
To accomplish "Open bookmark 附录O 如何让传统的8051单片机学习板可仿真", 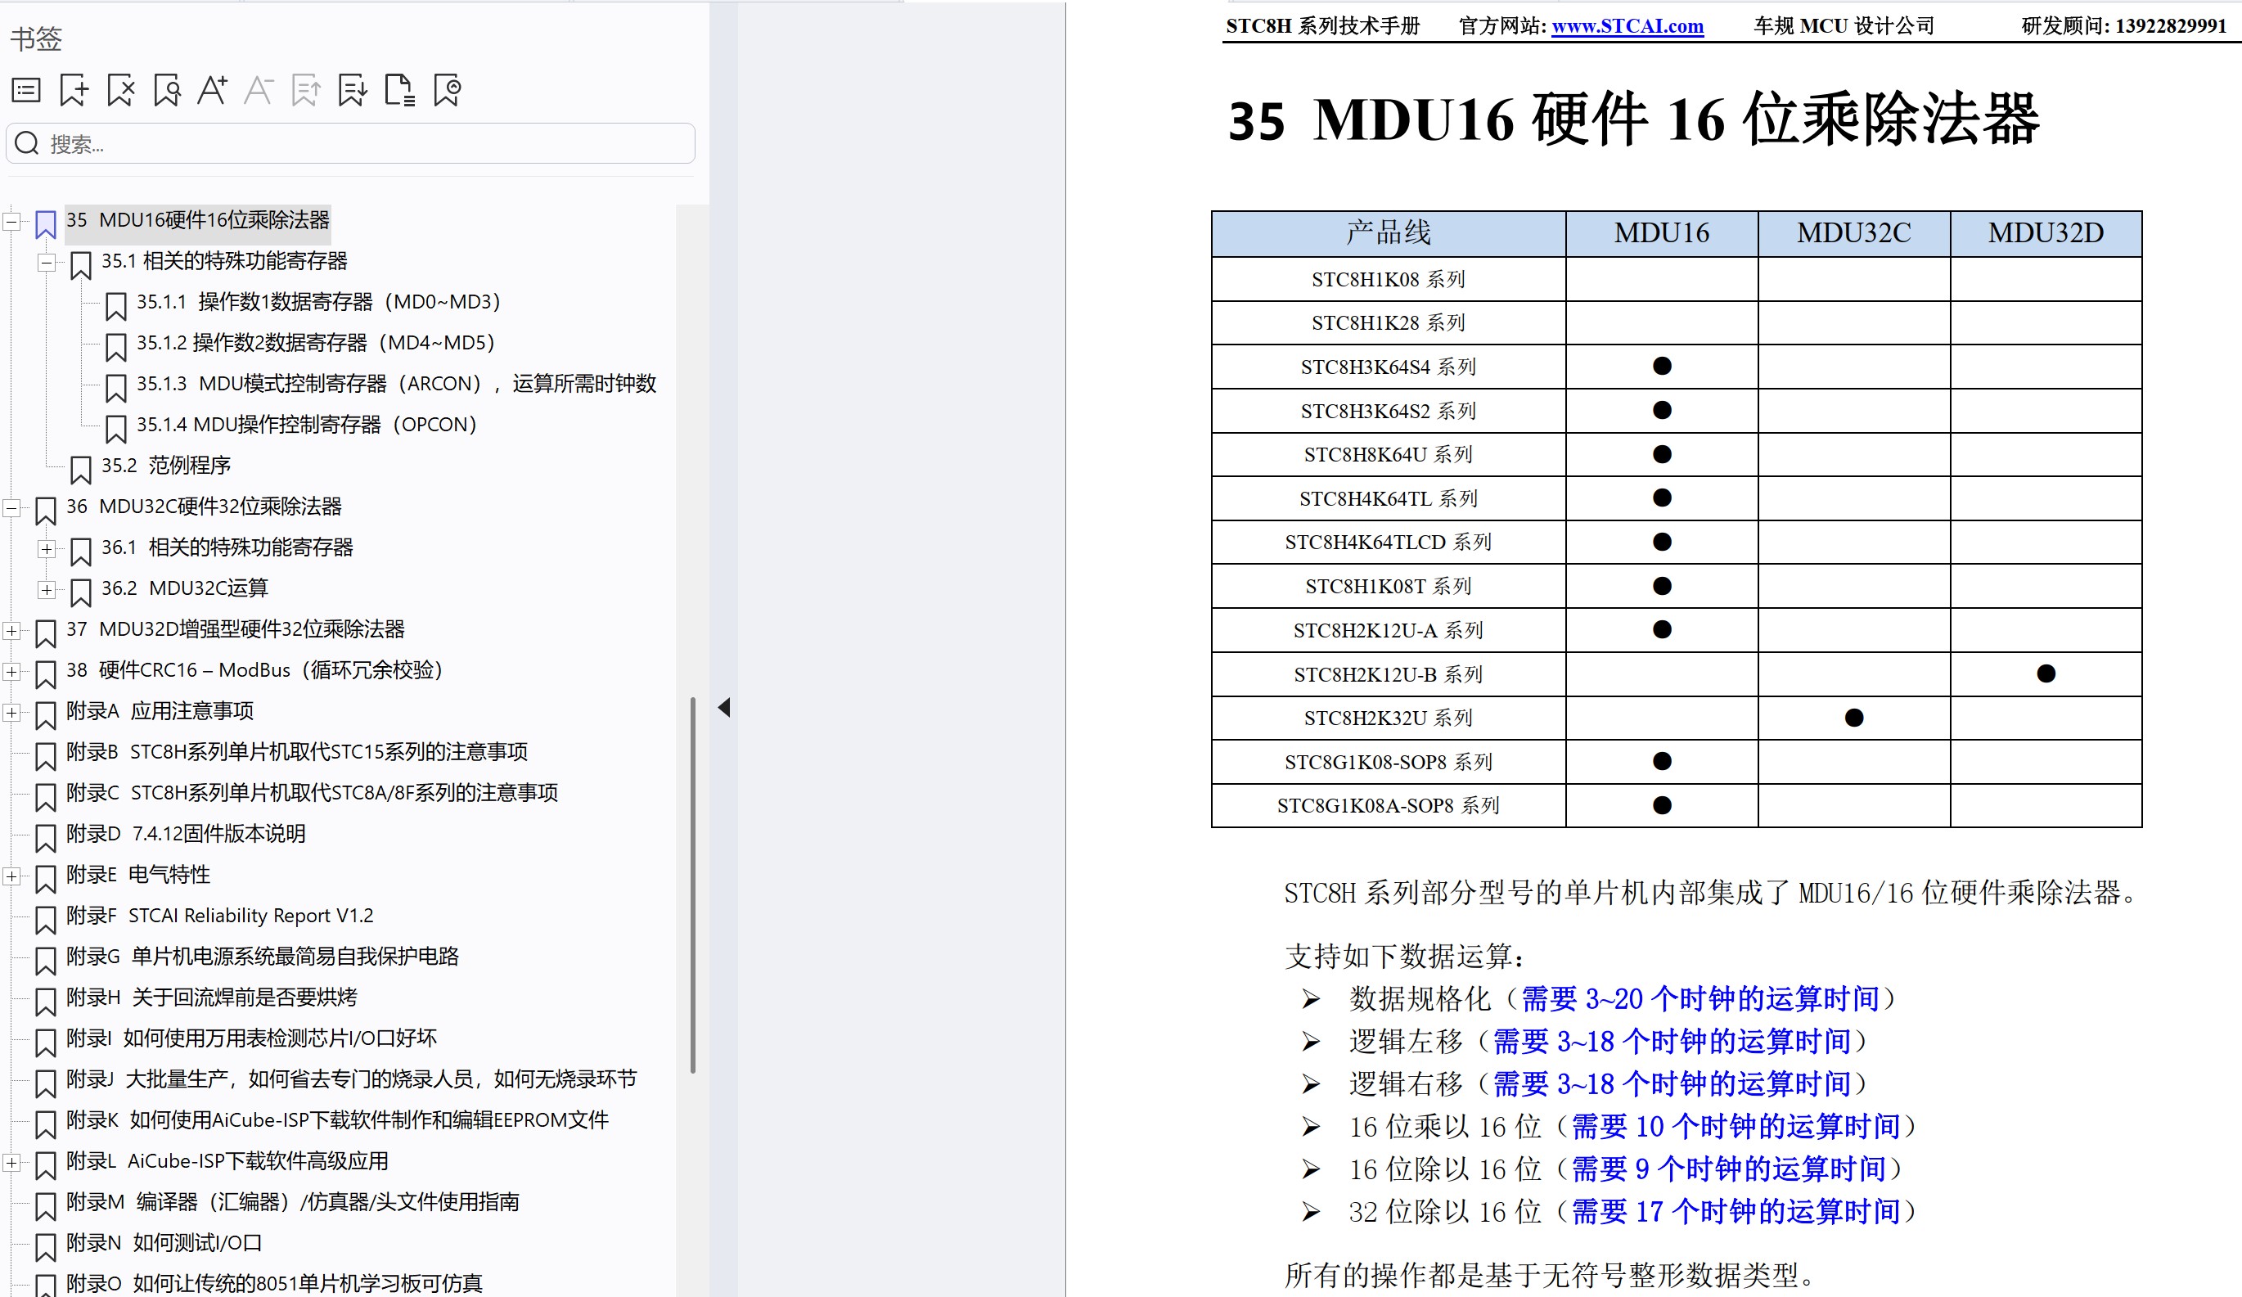I will (x=274, y=1283).
